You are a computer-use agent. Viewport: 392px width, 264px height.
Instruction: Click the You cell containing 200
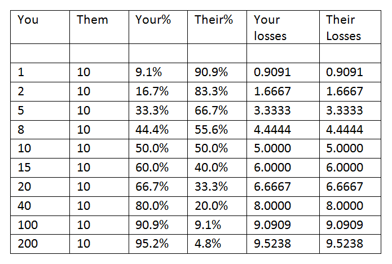point(40,244)
